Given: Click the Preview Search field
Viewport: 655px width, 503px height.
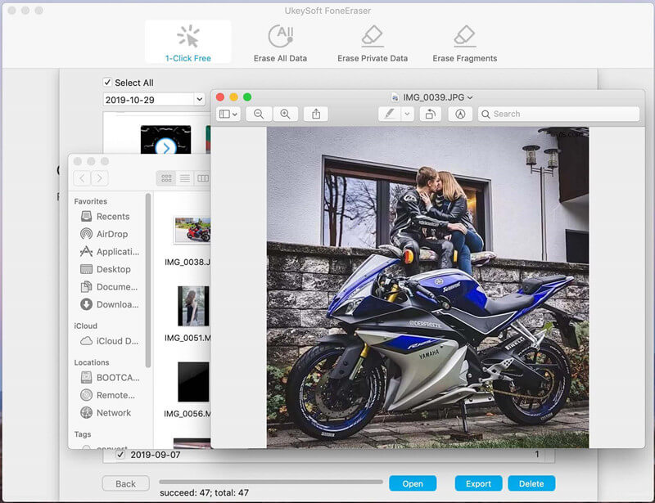Looking at the screenshot, I should (558, 115).
